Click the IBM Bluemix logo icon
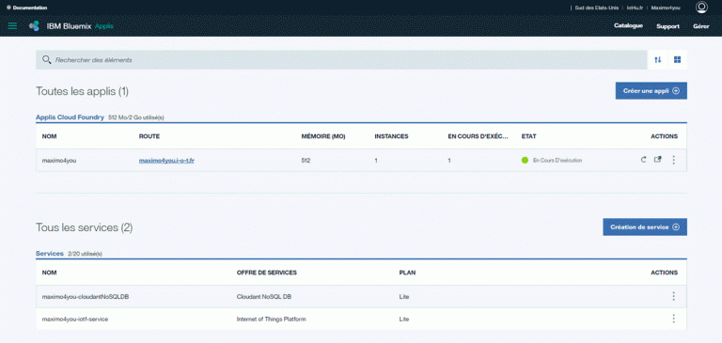The width and height of the screenshot is (722, 343). point(34,25)
